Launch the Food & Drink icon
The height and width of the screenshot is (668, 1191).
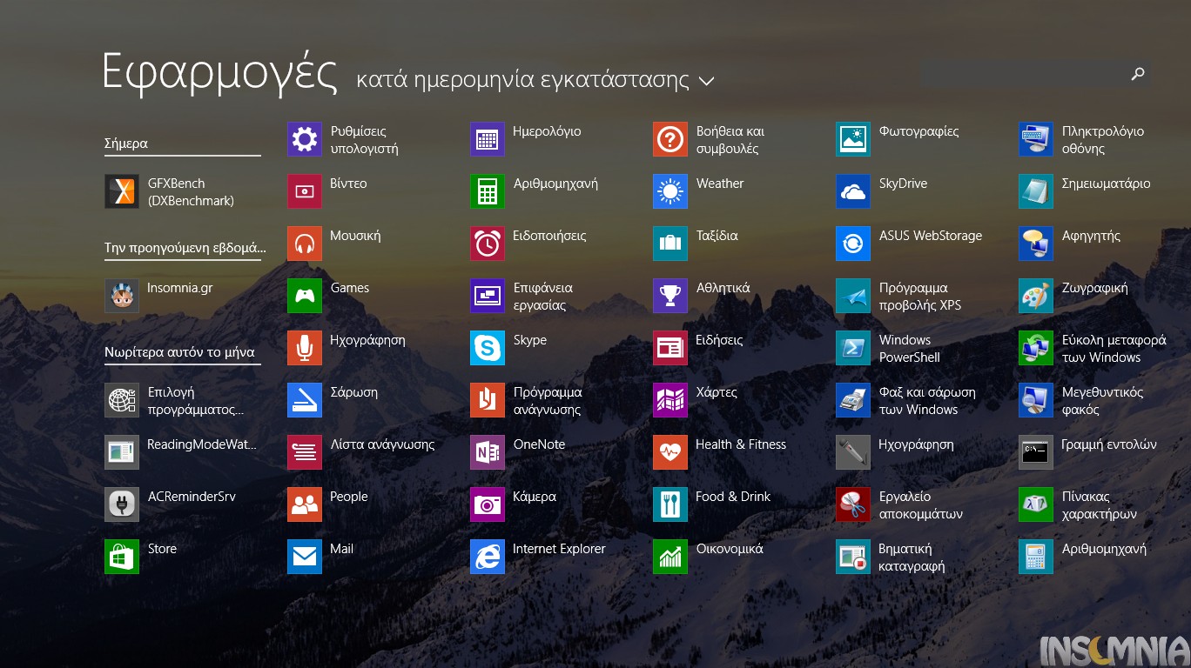[670, 504]
